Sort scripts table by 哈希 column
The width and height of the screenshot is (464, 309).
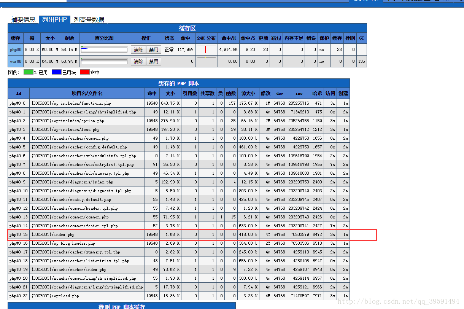click(318, 93)
